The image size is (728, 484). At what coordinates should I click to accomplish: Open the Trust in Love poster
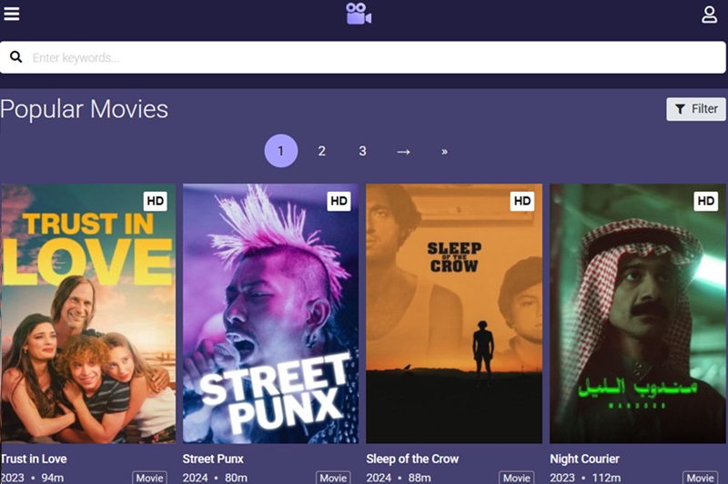tap(87, 313)
